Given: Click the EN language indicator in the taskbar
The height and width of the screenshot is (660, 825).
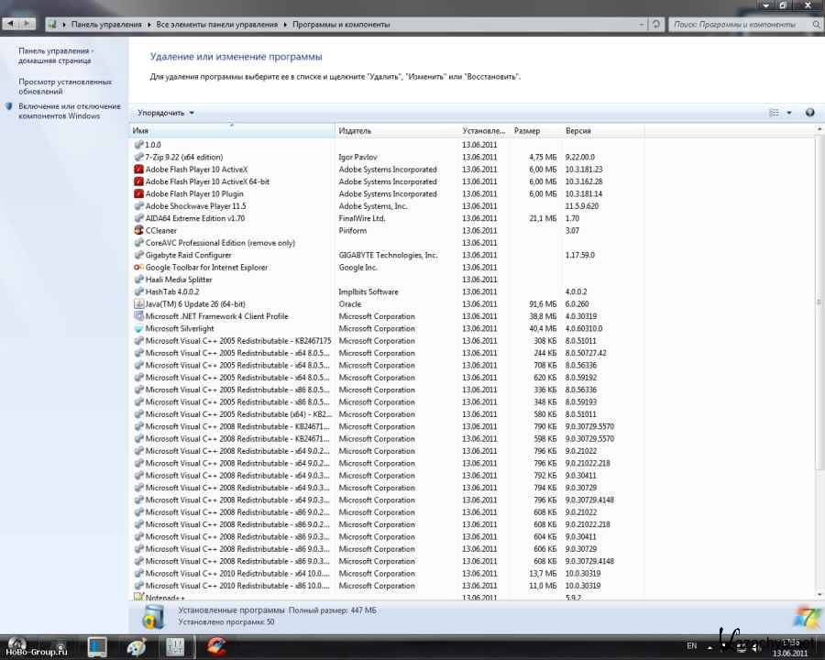Looking at the screenshot, I should 692,646.
